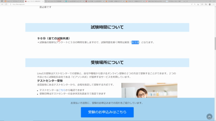Click the お支払い方法別に banner text
The width and height of the screenshot is (216, 121).
pyautogui.click(x=107, y=103)
